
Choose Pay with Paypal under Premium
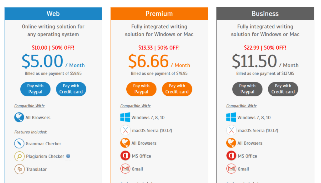[x=141, y=89]
